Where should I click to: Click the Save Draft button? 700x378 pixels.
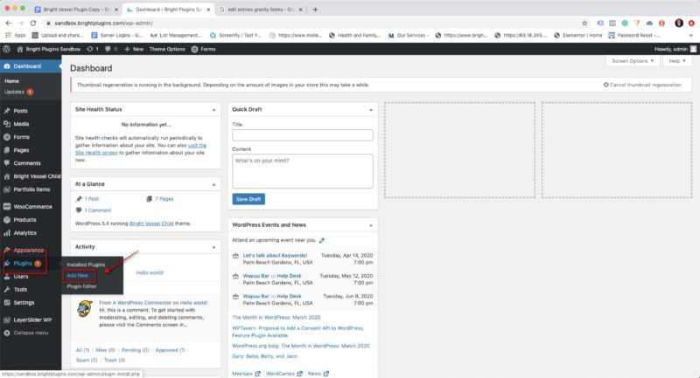pos(248,199)
